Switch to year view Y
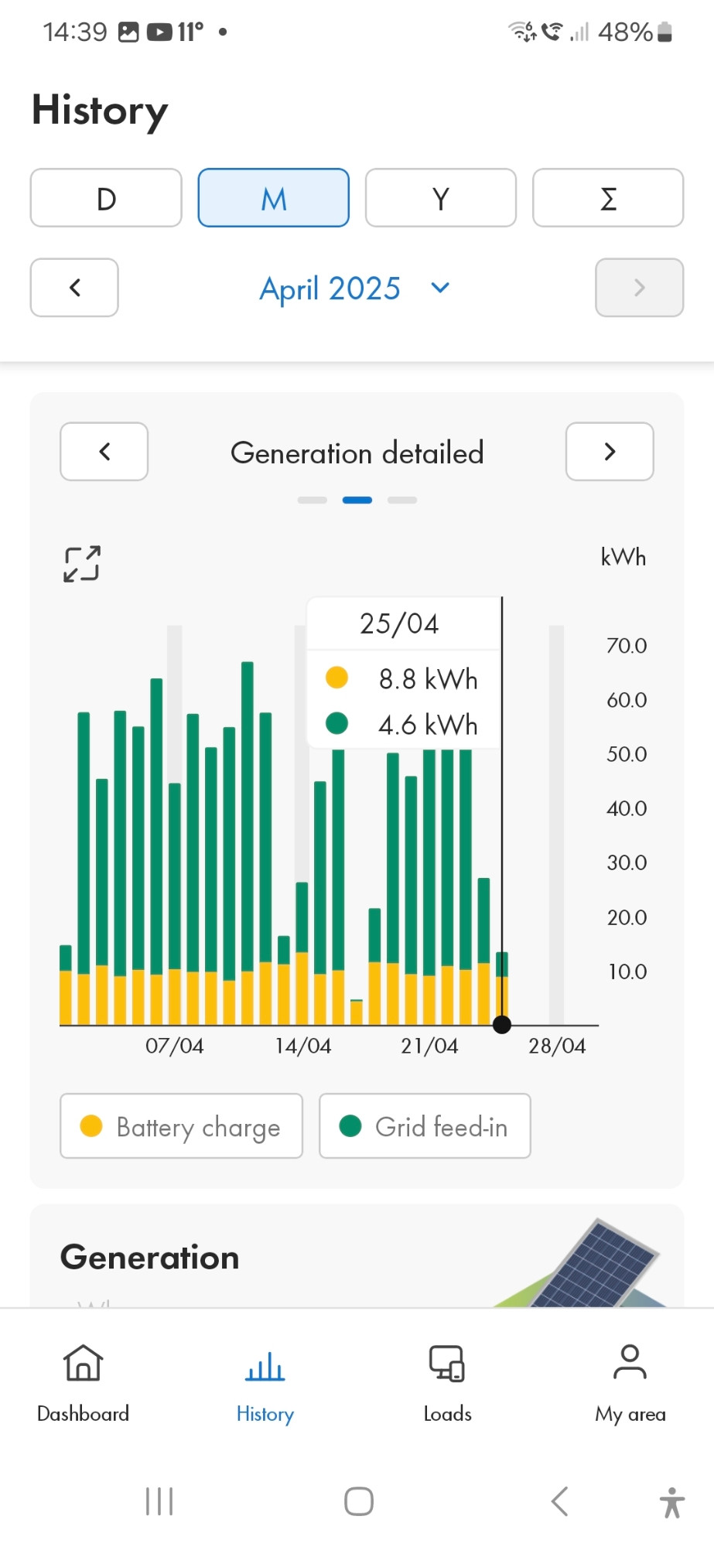This screenshot has height=1547, width=714. click(441, 198)
